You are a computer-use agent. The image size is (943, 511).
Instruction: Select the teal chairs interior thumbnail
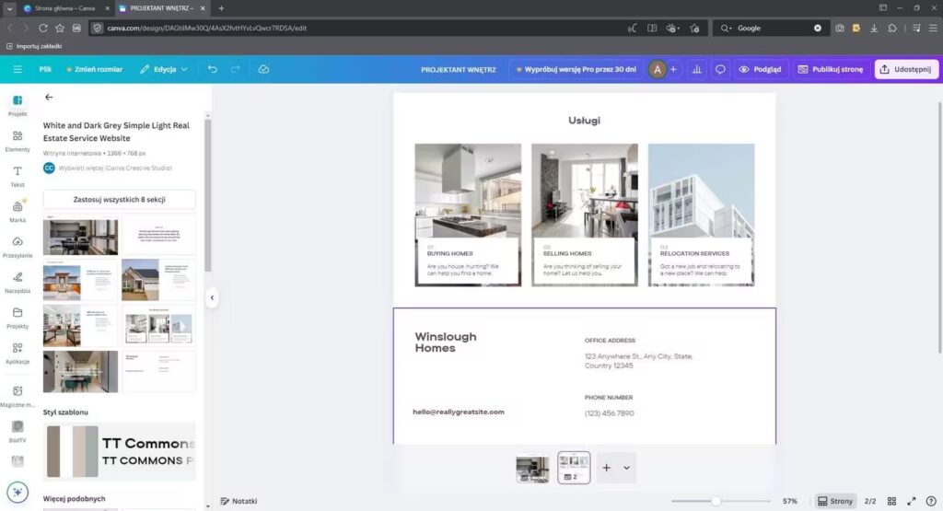tap(81, 372)
